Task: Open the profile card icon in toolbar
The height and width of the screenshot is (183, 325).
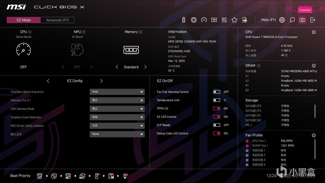Action: [214, 20]
